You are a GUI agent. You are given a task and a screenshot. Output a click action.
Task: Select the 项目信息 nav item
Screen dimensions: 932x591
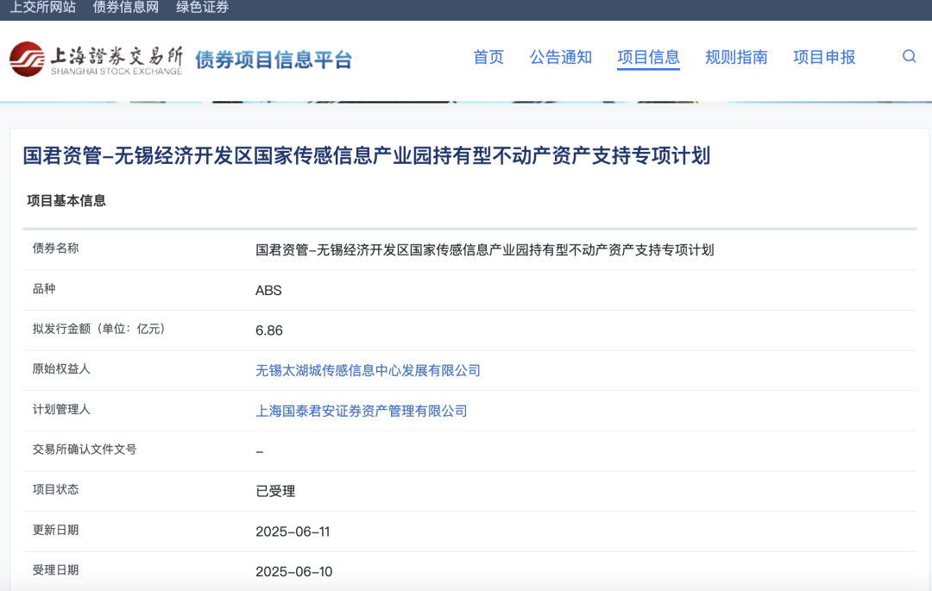(x=648, y=57)
